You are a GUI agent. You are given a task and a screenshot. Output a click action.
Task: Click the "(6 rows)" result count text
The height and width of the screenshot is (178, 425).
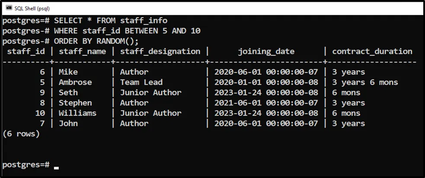coord(21,134)
